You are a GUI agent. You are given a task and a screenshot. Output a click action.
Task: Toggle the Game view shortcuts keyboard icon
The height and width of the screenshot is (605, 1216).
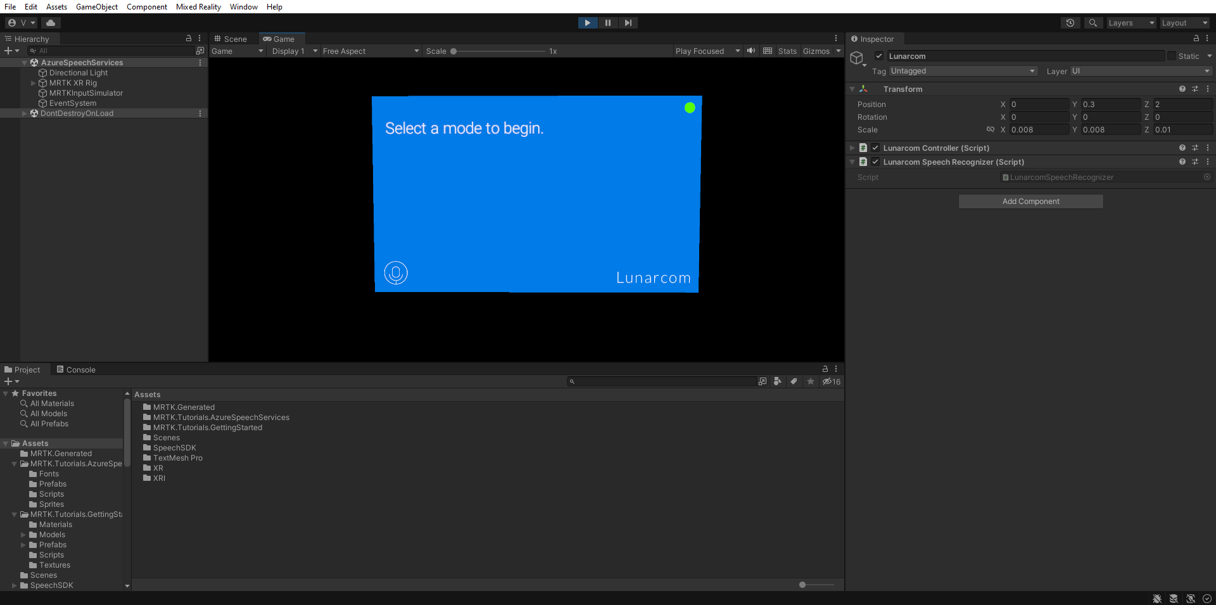768,51
